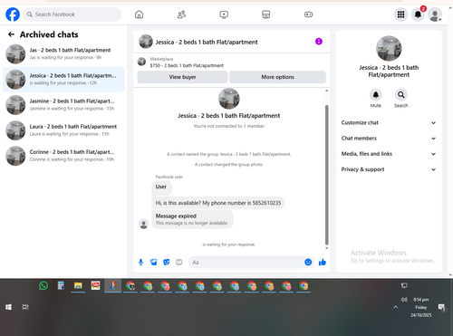Expand Chat members section
The width and height of the screenshot is (453, 336).
tap(389, 139)
